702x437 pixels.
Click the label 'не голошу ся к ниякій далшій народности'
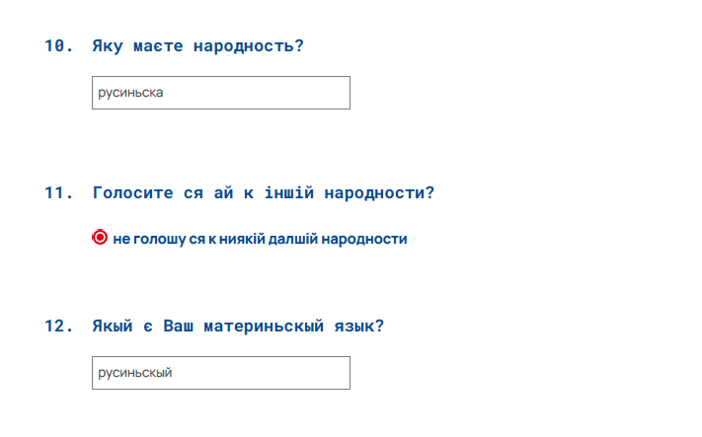pyautogui.click(x=260, y=239)
